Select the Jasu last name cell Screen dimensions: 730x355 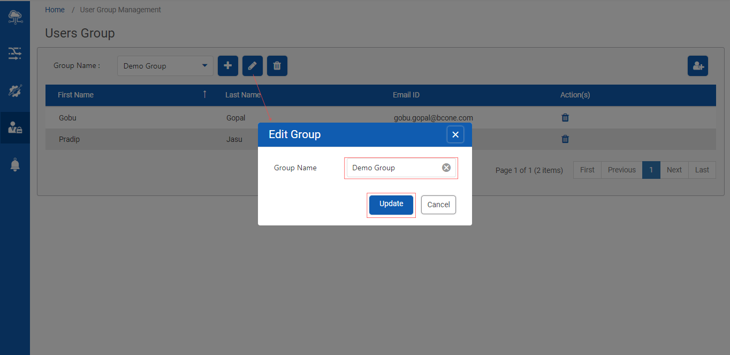234,139
